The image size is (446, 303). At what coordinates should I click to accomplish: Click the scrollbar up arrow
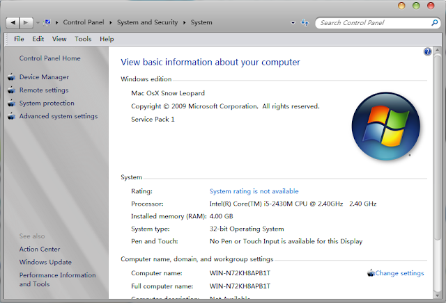(438, 50)
